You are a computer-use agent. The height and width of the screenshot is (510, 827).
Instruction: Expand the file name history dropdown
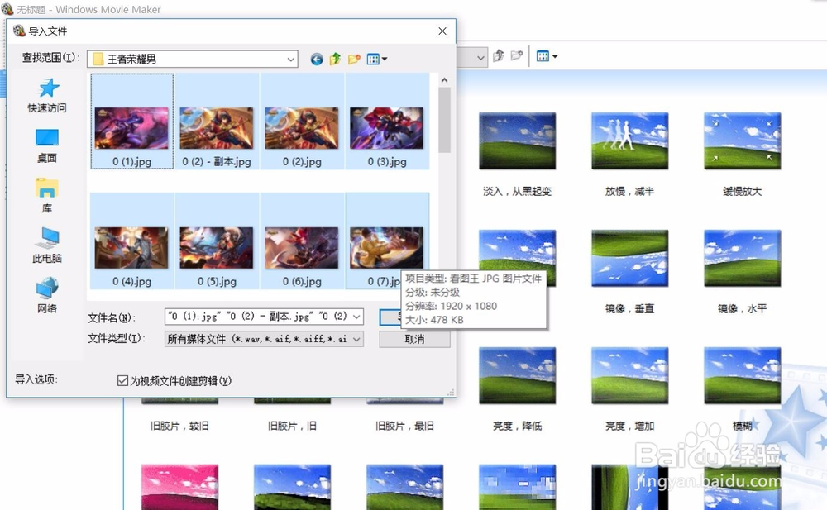coord(357,317)
